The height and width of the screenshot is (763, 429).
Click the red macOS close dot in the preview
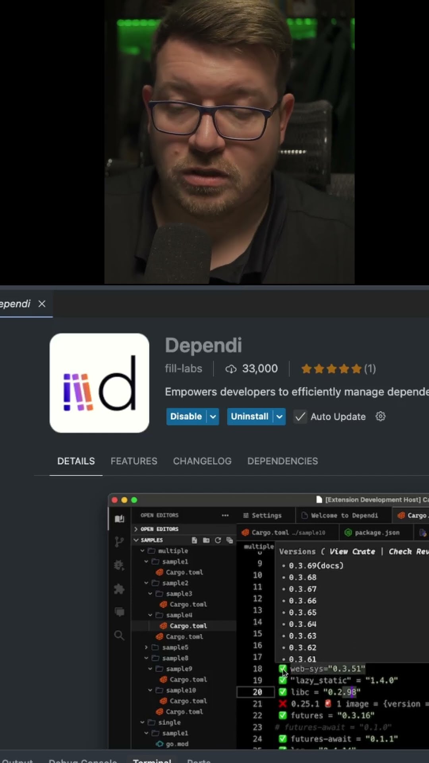(x=115, y=500)
